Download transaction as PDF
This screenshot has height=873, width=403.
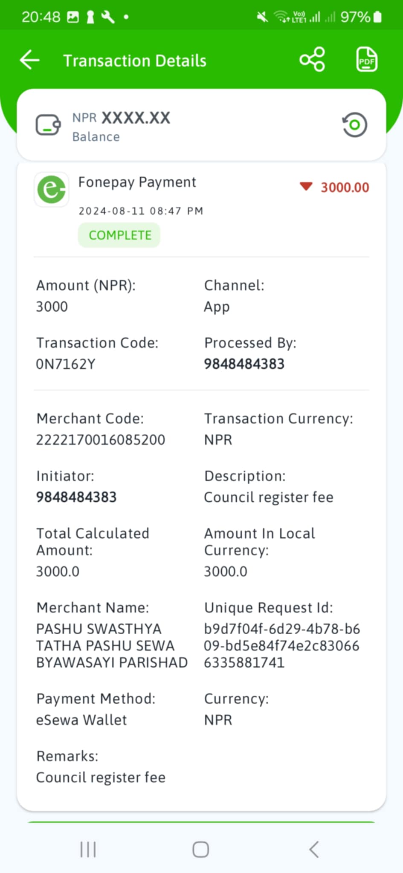point(367,59)
